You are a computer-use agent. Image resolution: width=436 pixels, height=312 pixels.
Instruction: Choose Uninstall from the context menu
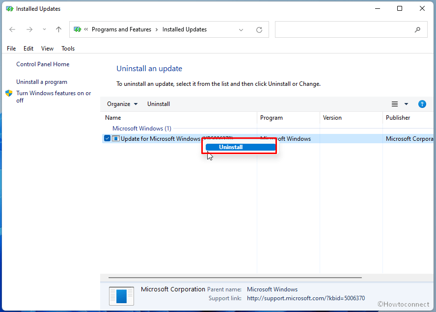point(241,147)
